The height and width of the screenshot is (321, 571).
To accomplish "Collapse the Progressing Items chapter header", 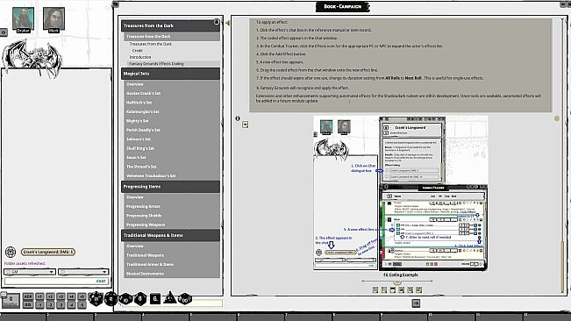I will (170, 186).
